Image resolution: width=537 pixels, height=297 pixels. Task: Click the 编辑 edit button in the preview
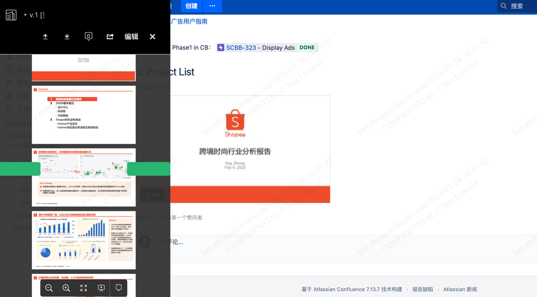(131, 36)
